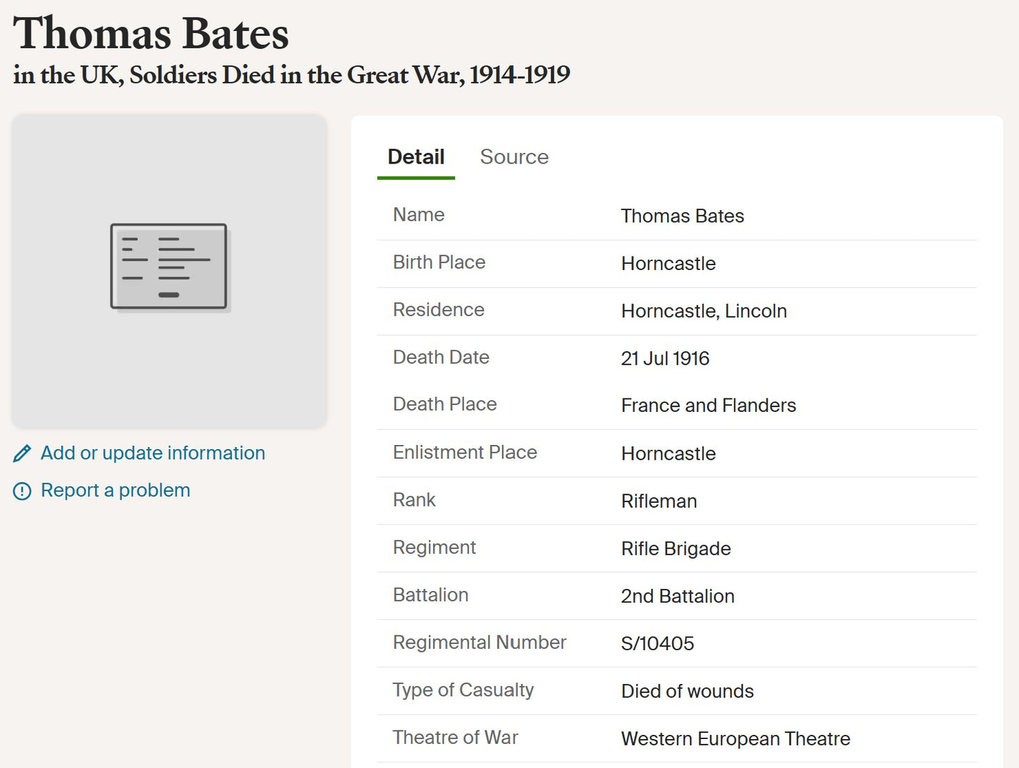Image resolution: width=1019 pixels, height=768 pixels.
Task: Click the Regiment value Rifle Brigade
Action: pos(676,549)
